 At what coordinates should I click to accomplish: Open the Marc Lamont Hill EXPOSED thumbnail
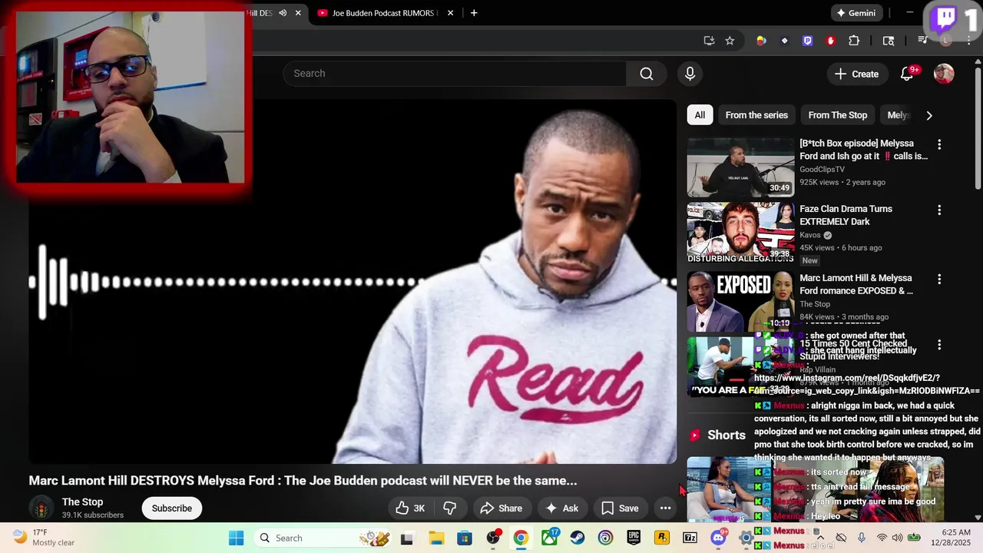[740, 302]
